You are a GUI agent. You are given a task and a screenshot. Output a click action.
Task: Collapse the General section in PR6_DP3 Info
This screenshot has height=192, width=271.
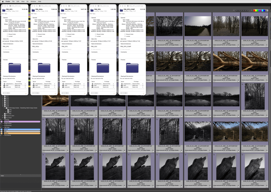click(61, 18)
